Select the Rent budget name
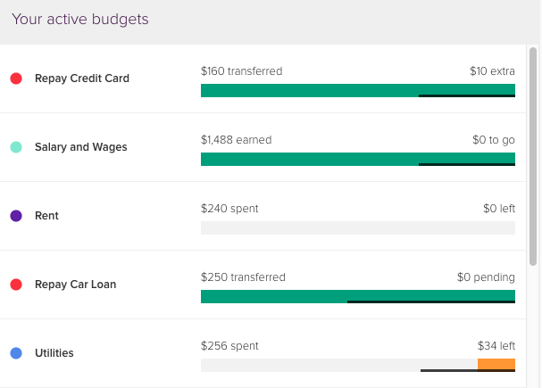Image resolution: width=542 pixels, height=388 pixels. tap(46, 216)
